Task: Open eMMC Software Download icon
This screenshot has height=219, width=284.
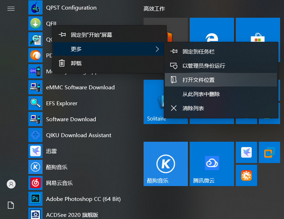Action: point(35,87)
